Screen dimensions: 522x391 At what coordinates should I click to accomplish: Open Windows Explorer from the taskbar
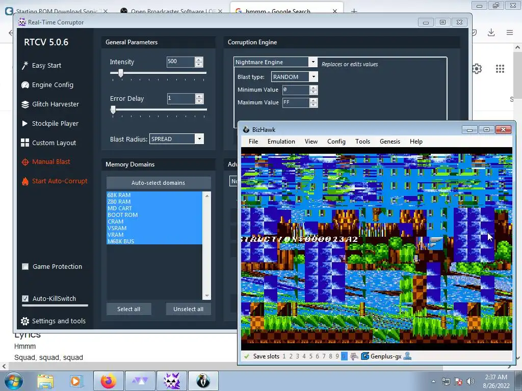[45, 381]
